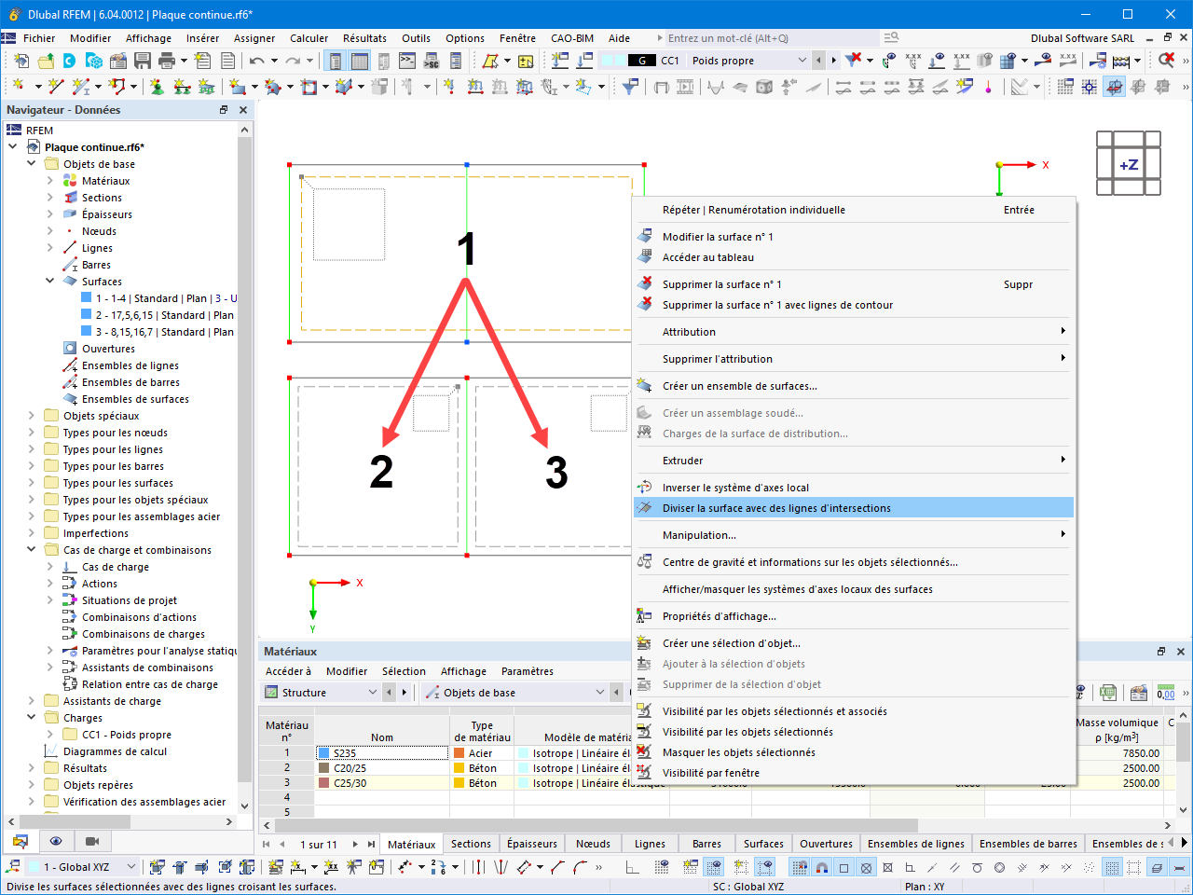1193x895 pixels.
Task: Click the Ensembles de surfaces tree icon
Action: pos(70,399)
